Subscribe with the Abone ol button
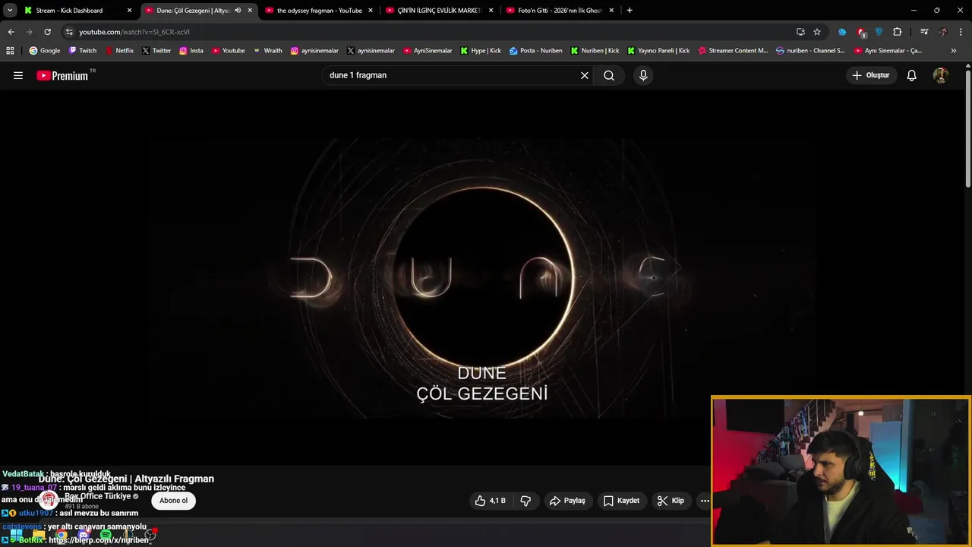This screenshot has width=972, height=547. click(173, 501)
